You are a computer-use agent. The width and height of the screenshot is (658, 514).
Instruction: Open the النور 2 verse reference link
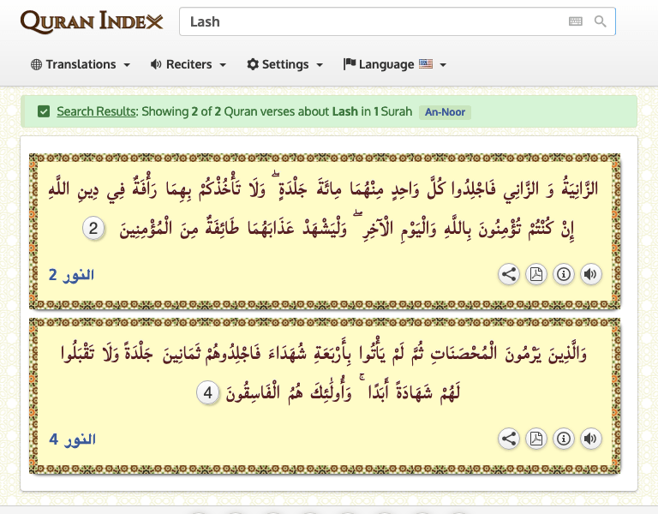click(x=71, y=275)
